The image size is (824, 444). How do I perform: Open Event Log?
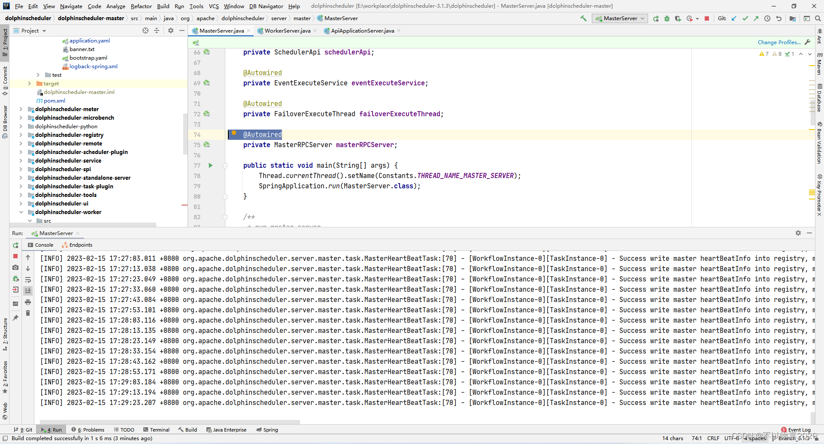click(x=796, y=429)
